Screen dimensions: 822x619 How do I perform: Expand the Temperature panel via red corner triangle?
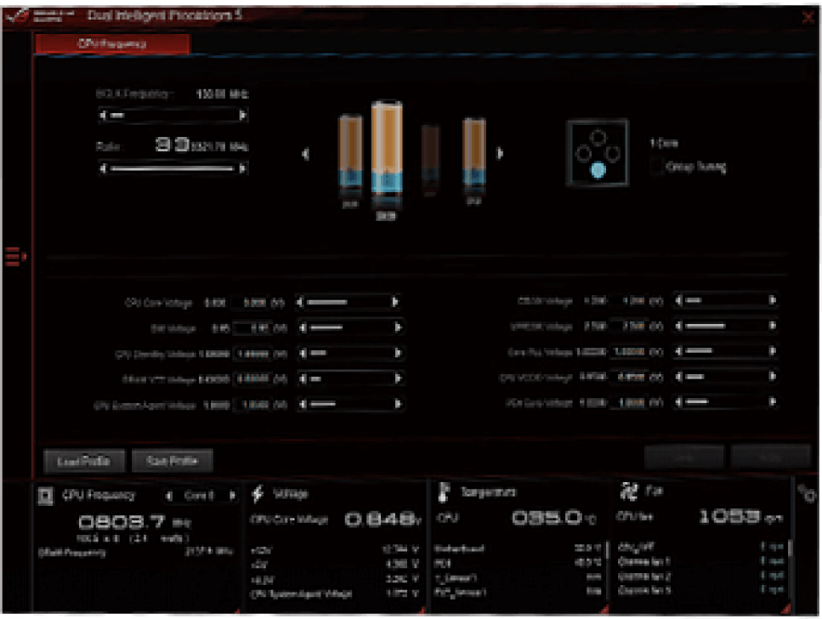[604, 610]
